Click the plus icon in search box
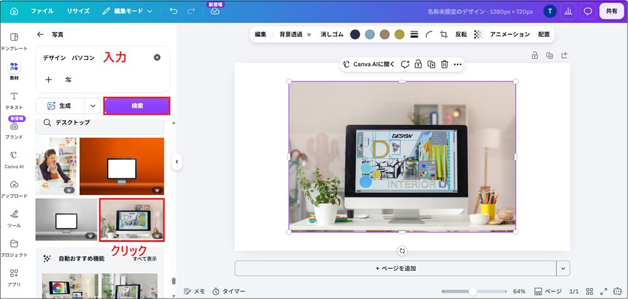The height and width of the screenshot is (299, 628). pos(48,80)
